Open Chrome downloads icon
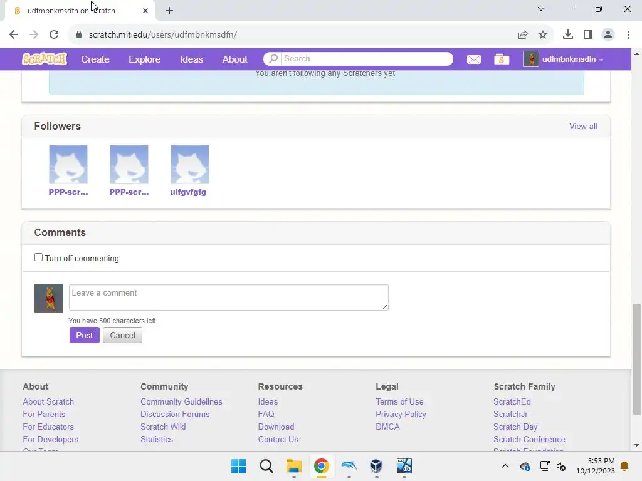The width and height of the screenshot is (642, 481). pos(567,35)
